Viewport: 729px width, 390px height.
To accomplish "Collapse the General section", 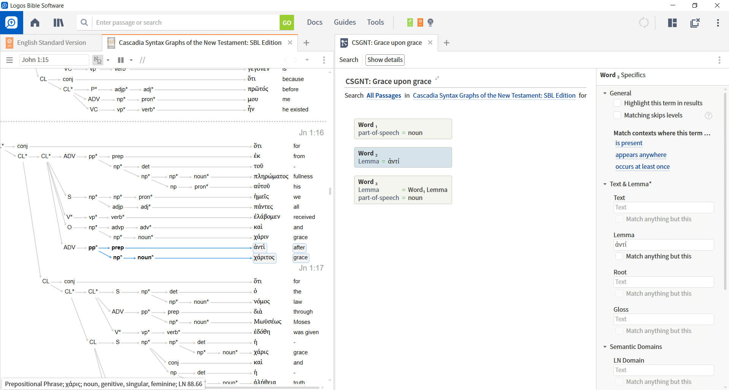I will (605, 93).
